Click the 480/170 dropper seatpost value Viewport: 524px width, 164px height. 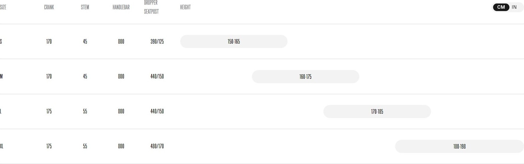pyautogui.click(x=157, y=146)
